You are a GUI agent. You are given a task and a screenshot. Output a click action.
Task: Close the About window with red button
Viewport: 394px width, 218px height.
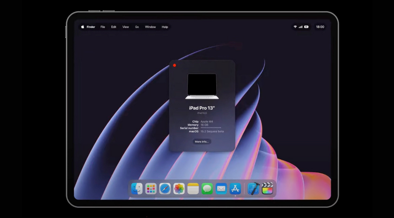pyautogui.click(x=174, y=65)
